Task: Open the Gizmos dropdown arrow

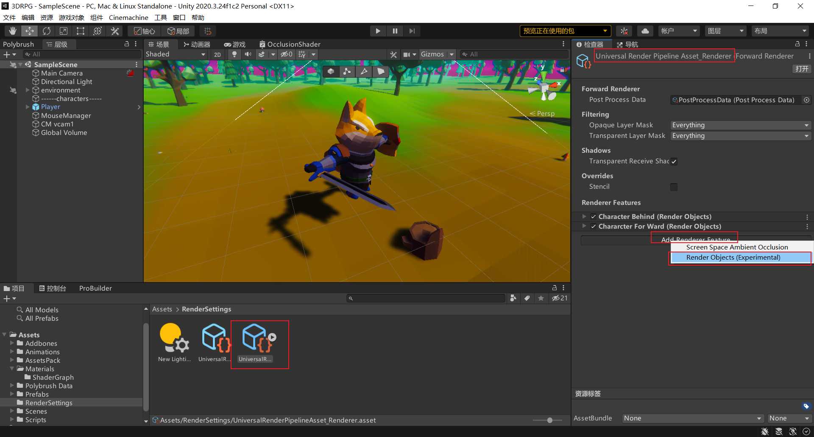Action: tap(452, 54)
